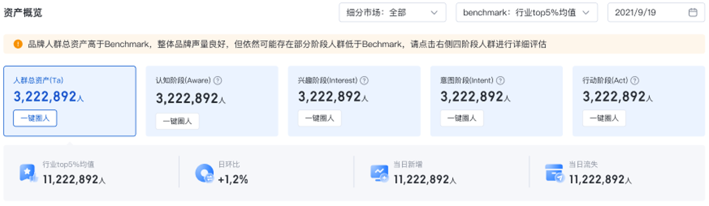The width and height of the screenshot is (709, 206).
Task: Click the help icon next to 兴趣阶段(Interest)
Action: coord(364,80)
